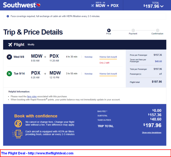Click the no-fee dollar sign icon
The image size is (171, 157).
click(18, 124)
